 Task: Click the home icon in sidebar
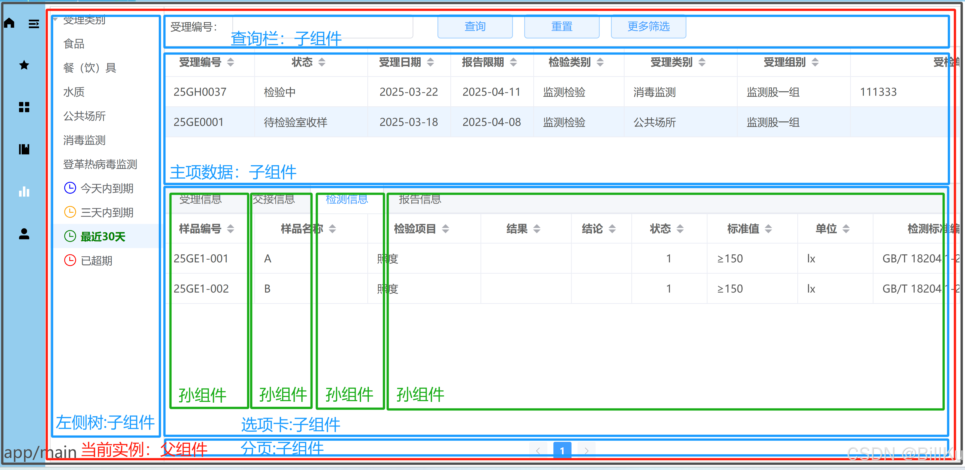pos(9,23)
